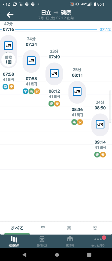Open 駅情報 station info section
The width and height of the screenshot is (112, 261).
coord(70,241)
